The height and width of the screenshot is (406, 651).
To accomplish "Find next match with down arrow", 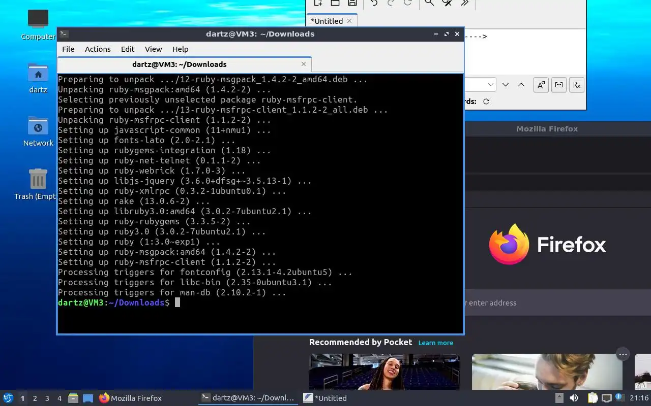I will [x=506, y=85].
